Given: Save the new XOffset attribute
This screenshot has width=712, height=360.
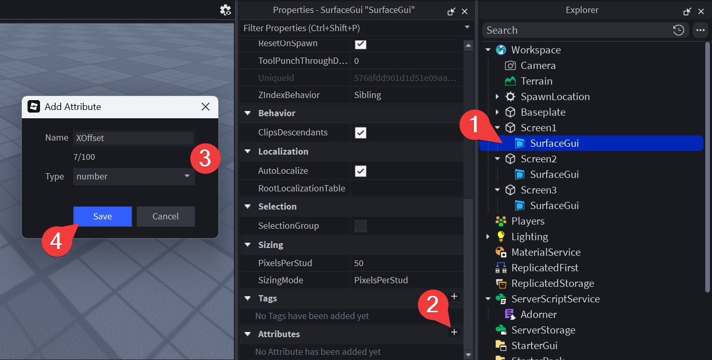Looking at the screenshot, I should [x=102, y=216].
